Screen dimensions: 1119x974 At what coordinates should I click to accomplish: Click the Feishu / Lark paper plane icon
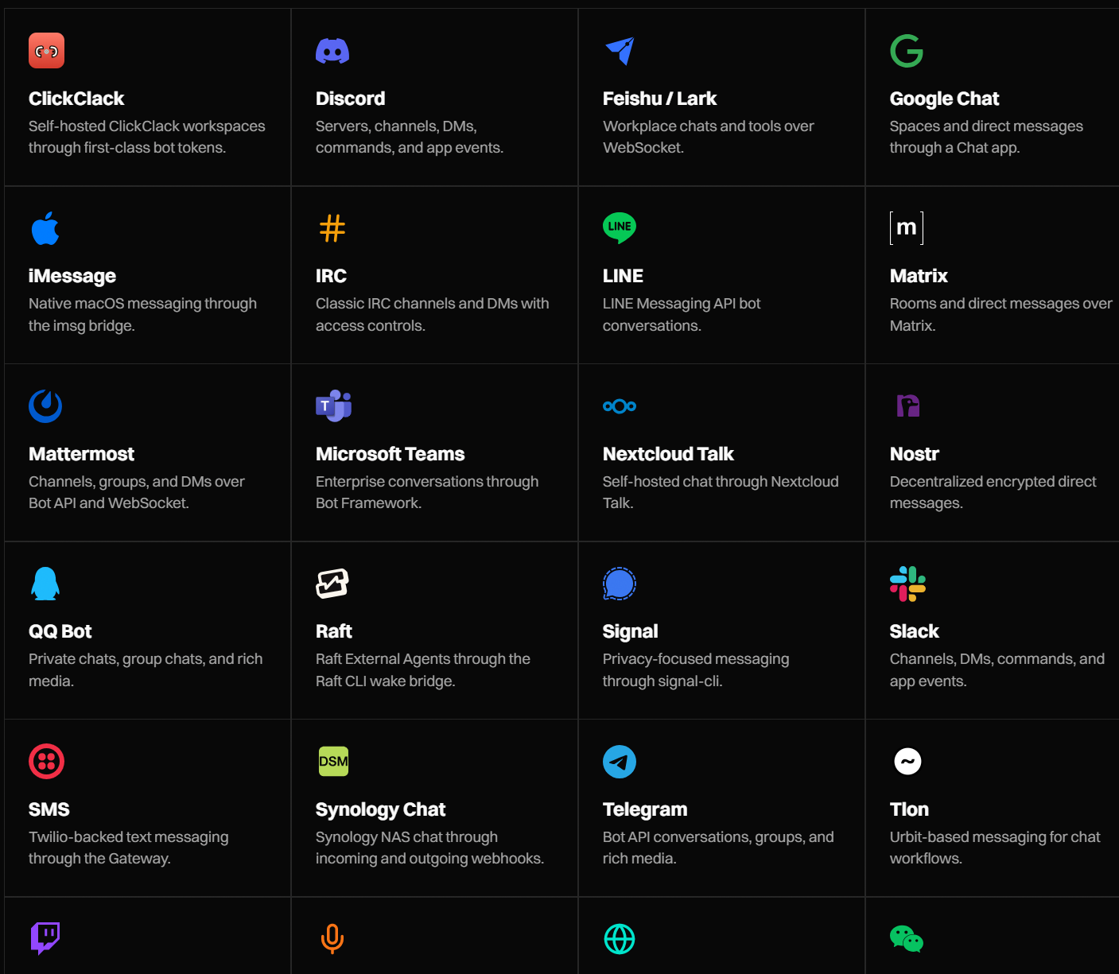click(620, 51)
